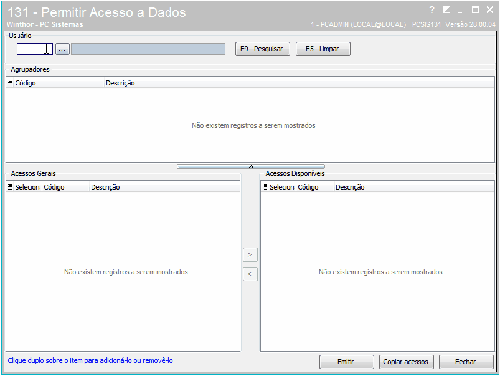Sort Agrupadores by Descrição column
Screen dimensions: 500x376
click(300, 83)
